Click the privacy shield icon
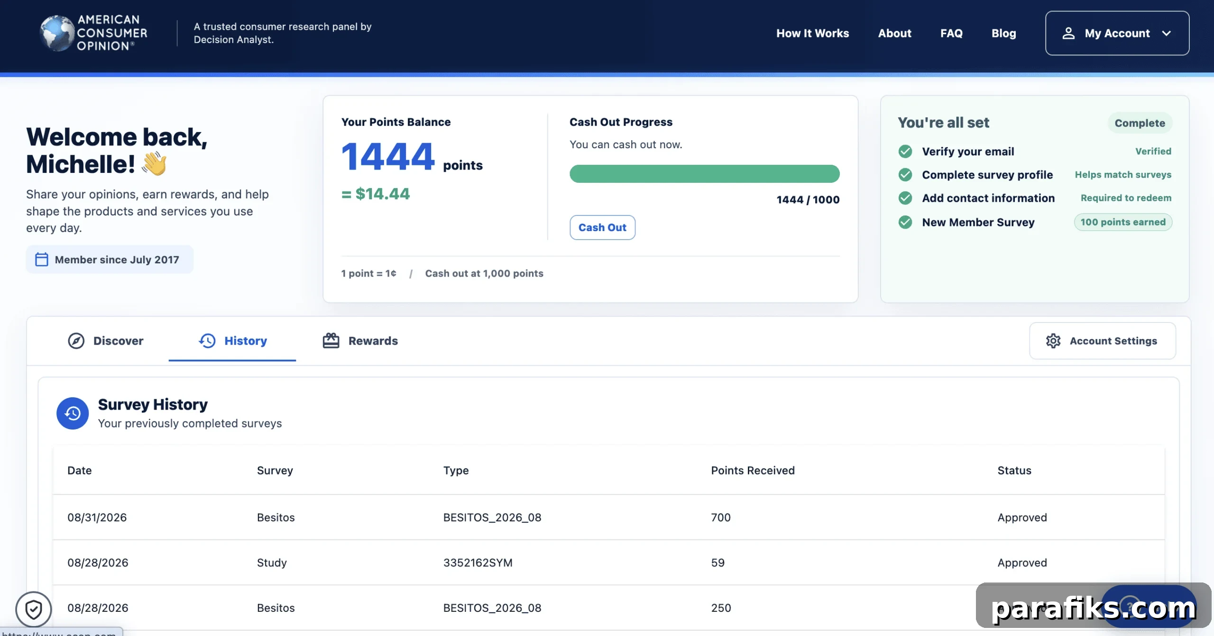Screen dimensions: 1214x636 [34, 609]
